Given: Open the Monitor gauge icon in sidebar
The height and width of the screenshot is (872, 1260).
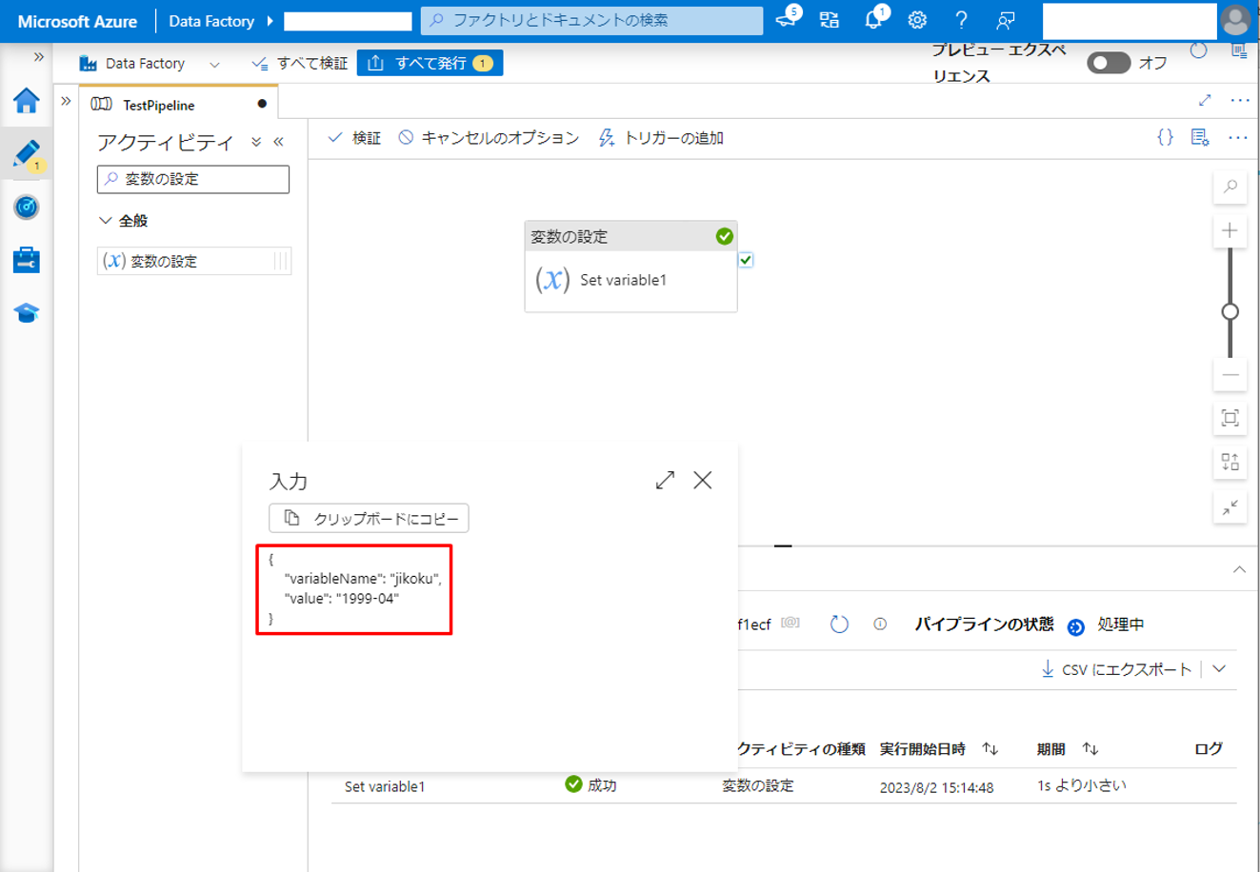Looking at the screenshot, I should tap(27, 207).
